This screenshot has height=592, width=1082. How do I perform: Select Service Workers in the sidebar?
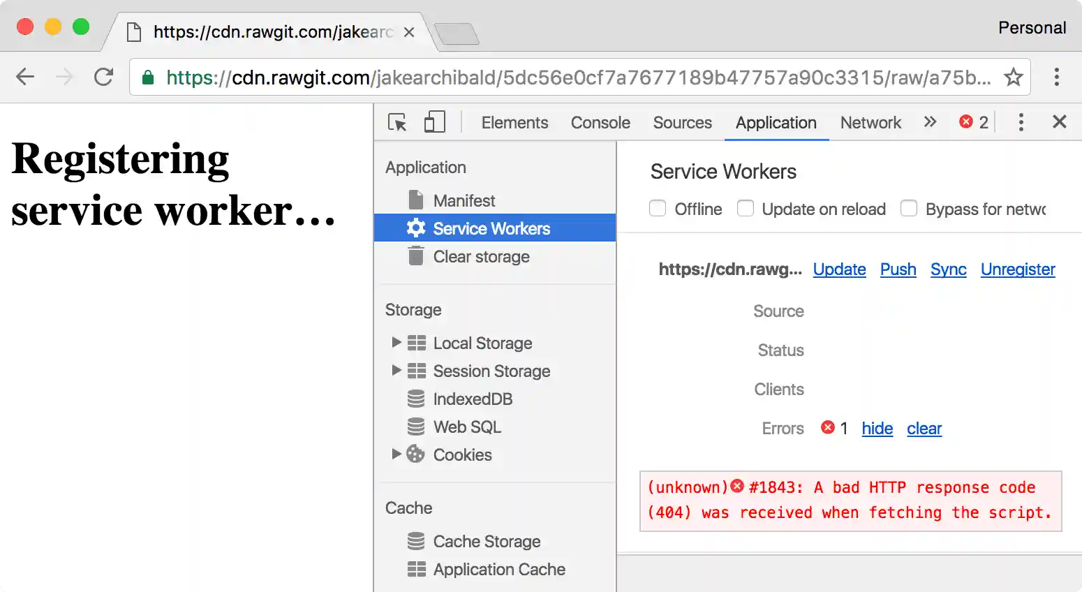[491, 228]
